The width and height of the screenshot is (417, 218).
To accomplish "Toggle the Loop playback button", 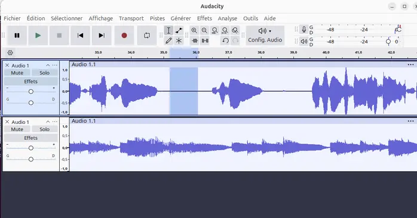I will pyautogui.click(x=147, y=35).
